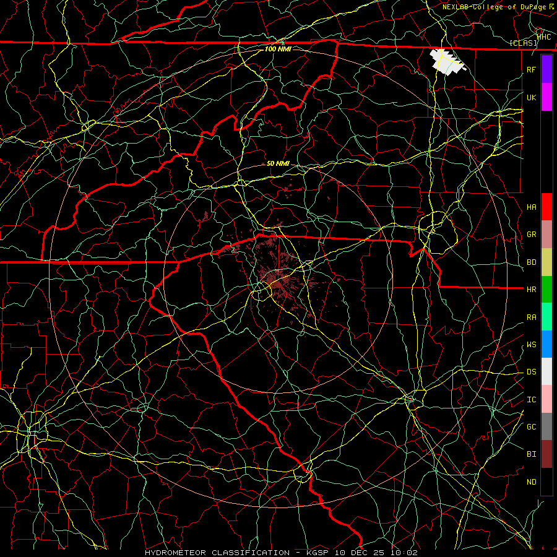Click the IC light pink legend swatch

click(546, 399)
